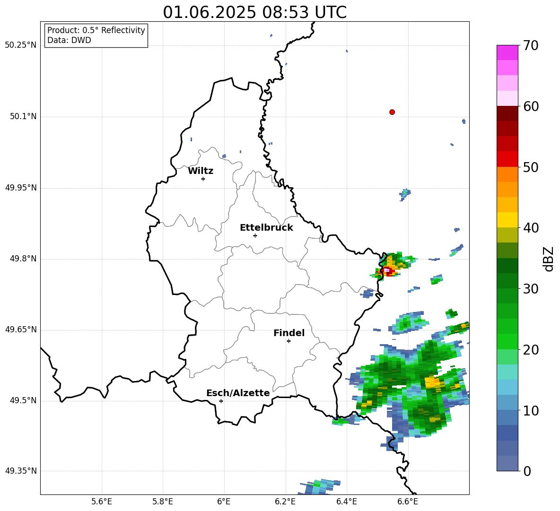Click the cross marker below Esch/Alzette
Image resolution: width=560 pixels, height=511 pixels.
pos(221,401)
